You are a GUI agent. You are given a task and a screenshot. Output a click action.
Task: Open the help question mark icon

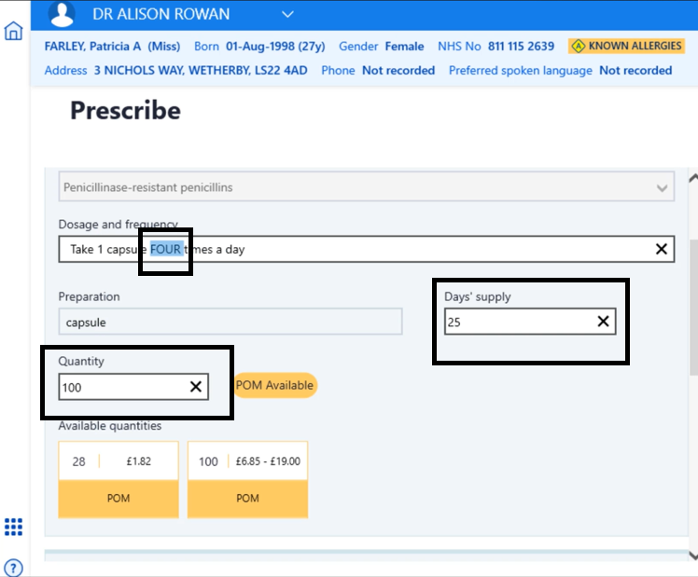(x=13, y=568)
